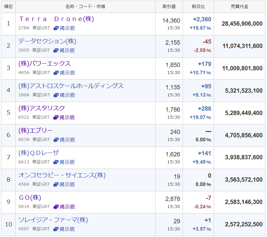The height and width of the screenshot is (237, 267).
Task: Open (株)エブリー stock link
Action: 36,131
